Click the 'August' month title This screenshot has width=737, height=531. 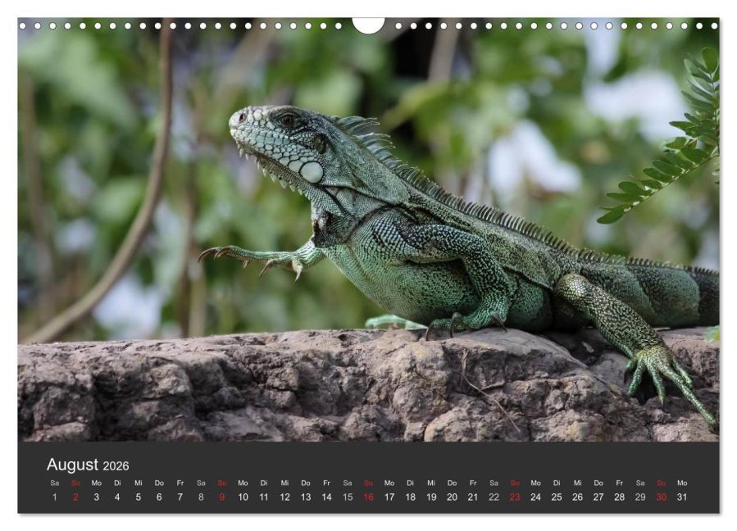(x=72, y=465)
